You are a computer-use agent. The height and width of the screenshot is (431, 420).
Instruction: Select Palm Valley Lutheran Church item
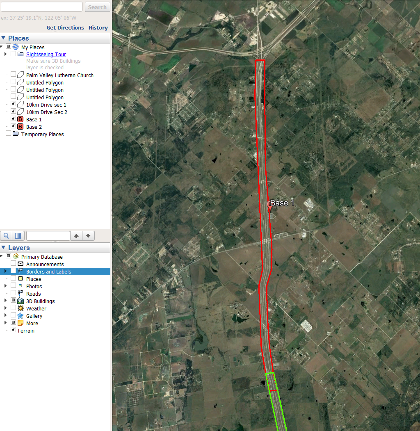pyautogui.click(x=59, y=75)
